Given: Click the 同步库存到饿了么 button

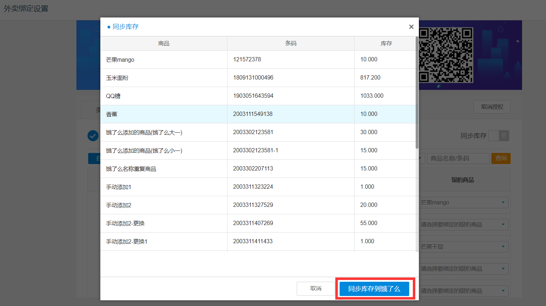Looking at the screenshot, I should [374, 289].
